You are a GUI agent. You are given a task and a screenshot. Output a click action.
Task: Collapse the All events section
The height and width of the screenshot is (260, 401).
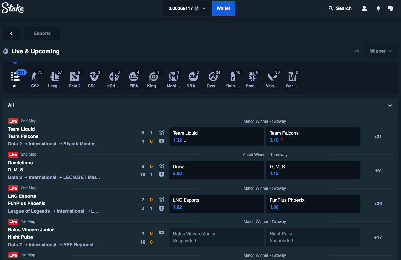pos(390,105)
